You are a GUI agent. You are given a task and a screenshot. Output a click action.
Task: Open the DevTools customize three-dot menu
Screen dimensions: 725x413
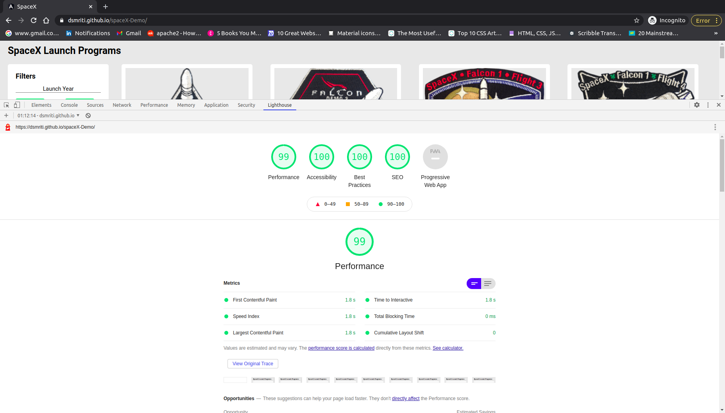click(x=708, y=105)
